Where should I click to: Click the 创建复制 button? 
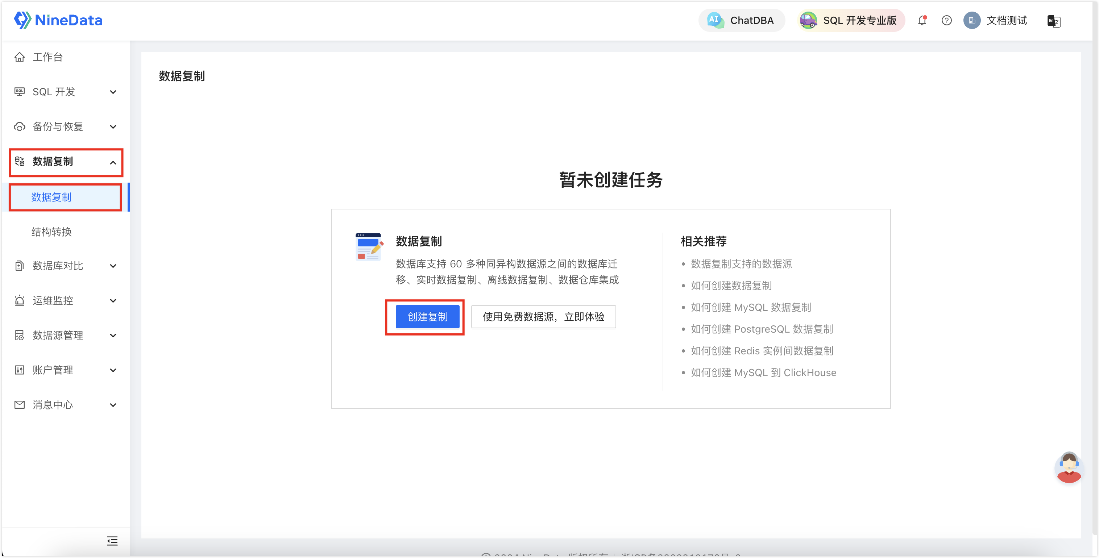coord(427,317)
